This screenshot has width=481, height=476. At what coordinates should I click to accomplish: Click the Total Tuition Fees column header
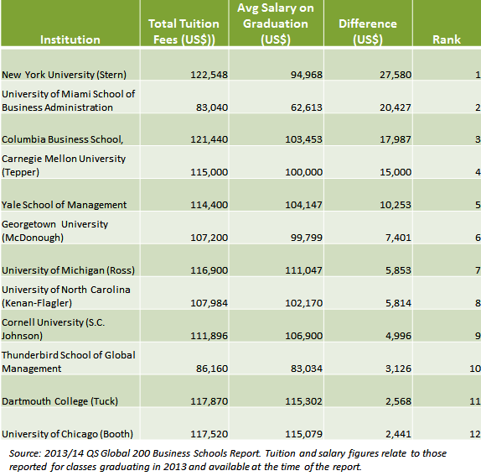coord(184,23)
